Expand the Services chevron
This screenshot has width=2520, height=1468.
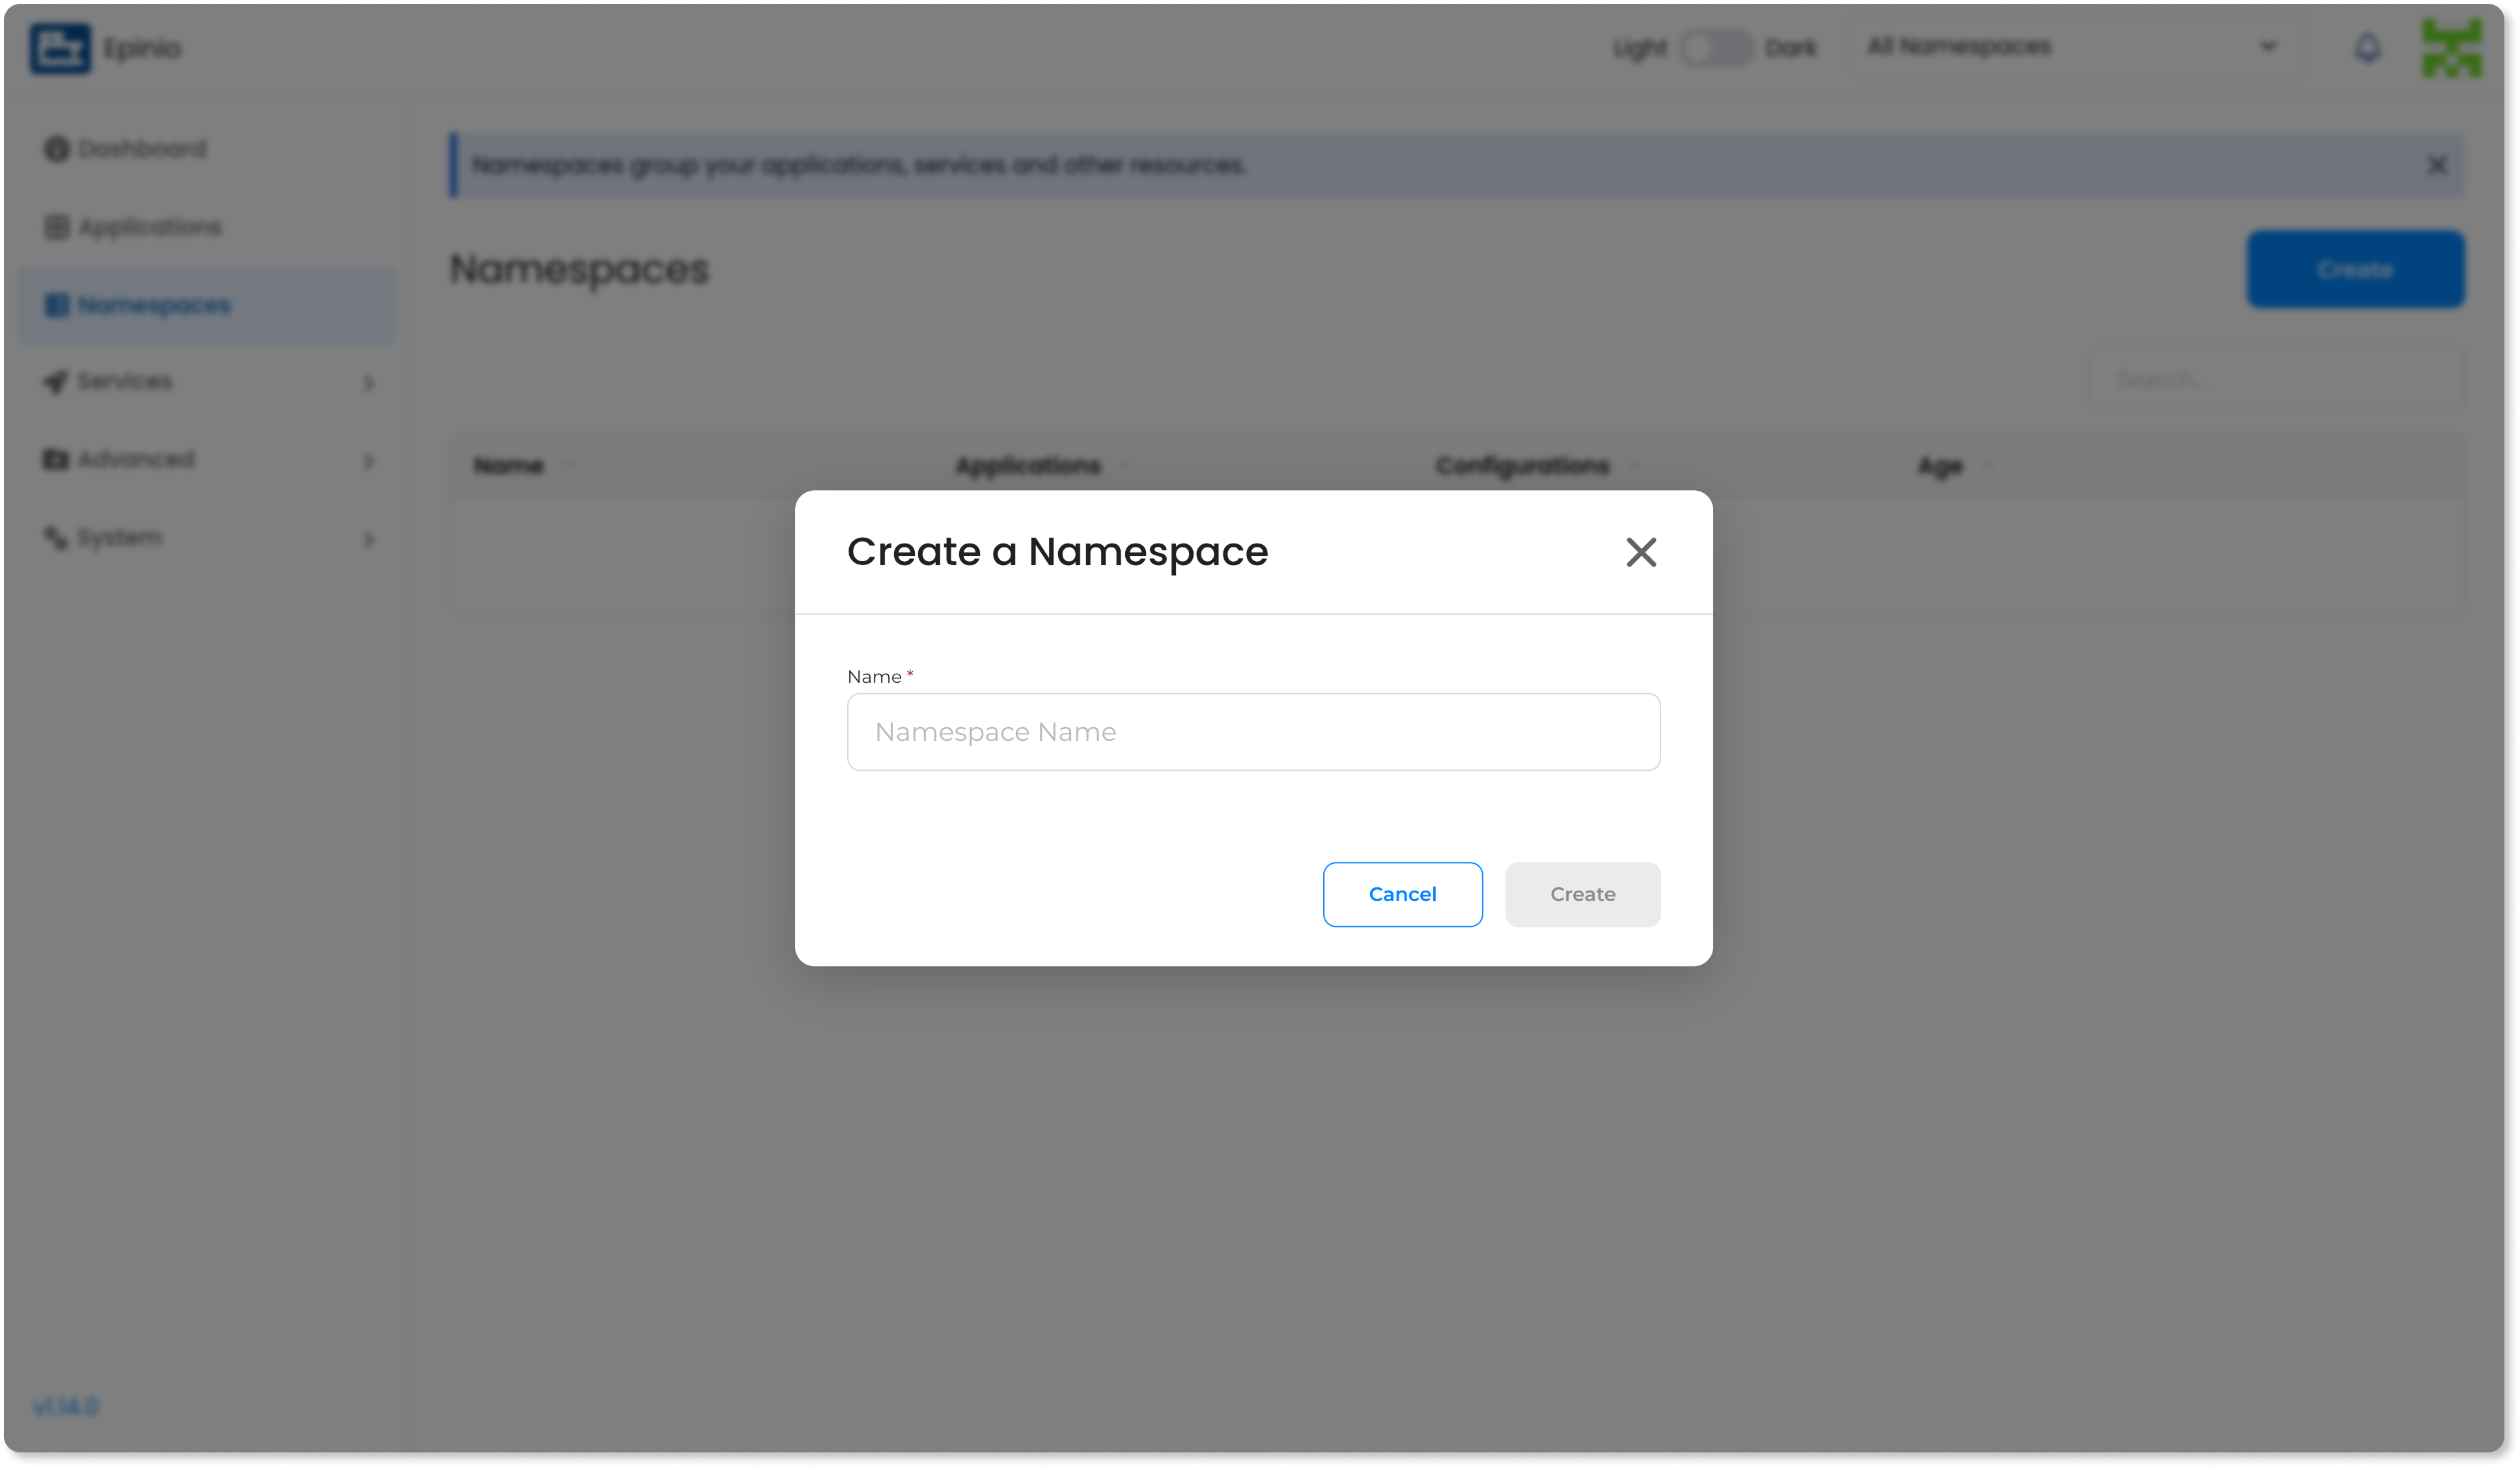click(368, 383)
